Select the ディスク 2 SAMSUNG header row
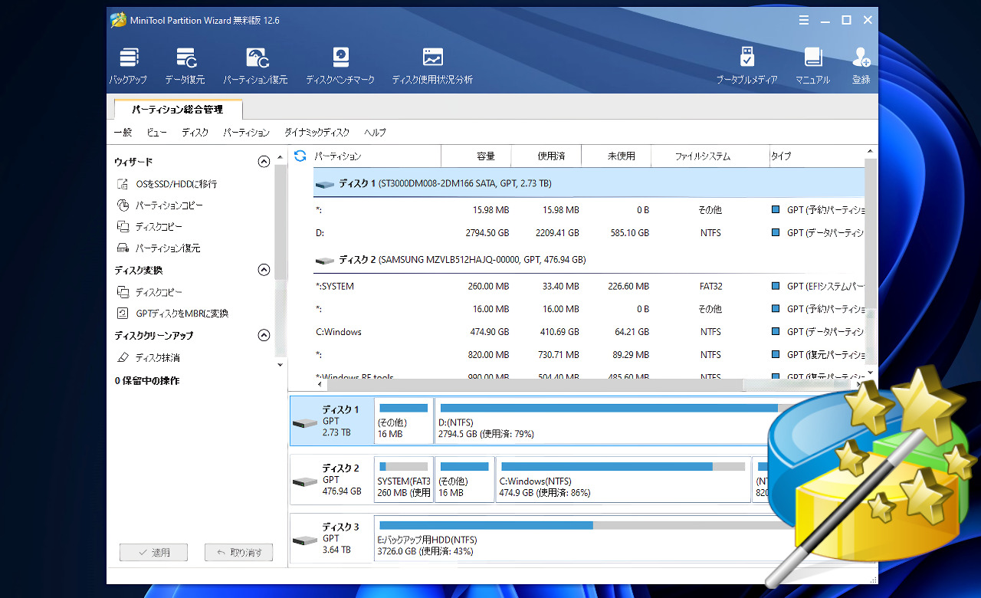 tap(589, 260)
